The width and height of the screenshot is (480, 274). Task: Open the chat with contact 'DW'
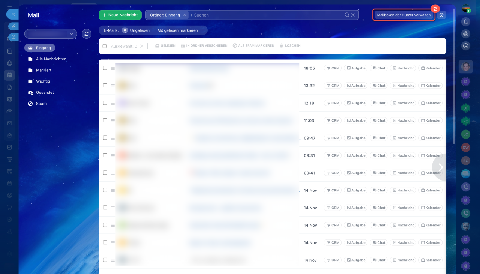click(x=466, y=148)
